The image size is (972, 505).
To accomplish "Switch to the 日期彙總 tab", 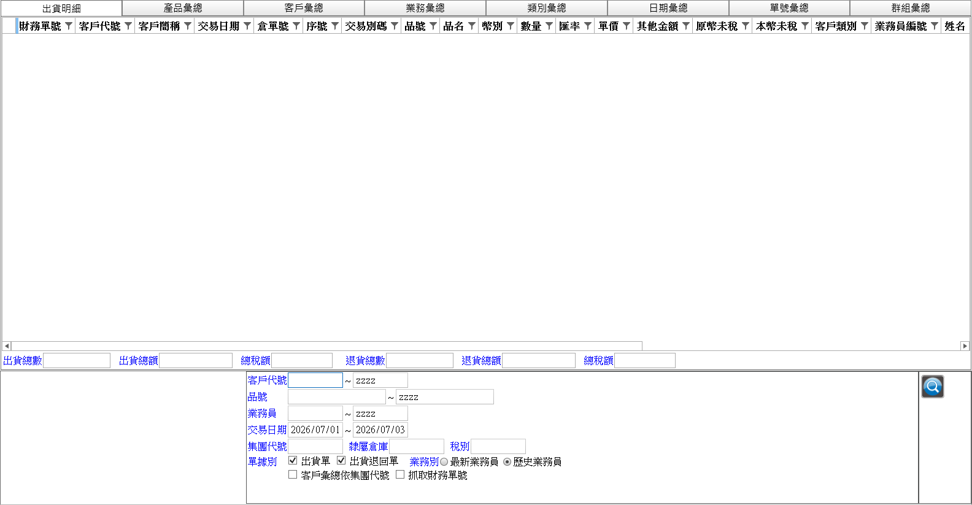I will click(668, 8).
